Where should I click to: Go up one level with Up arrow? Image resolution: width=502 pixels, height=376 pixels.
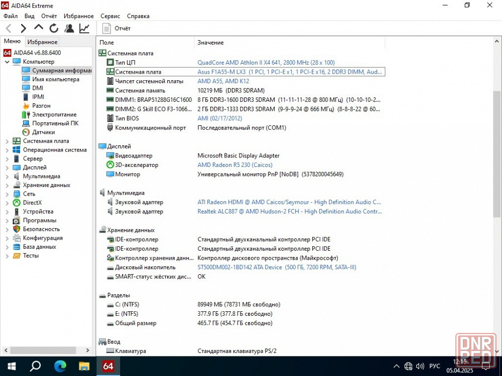click(x=39, y=28)
